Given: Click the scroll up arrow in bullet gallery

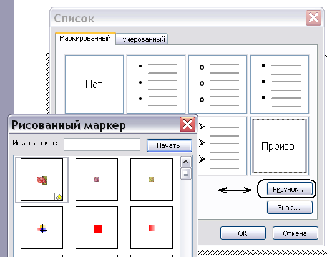Looking at the screenshot, I should (x=185, y=162).
